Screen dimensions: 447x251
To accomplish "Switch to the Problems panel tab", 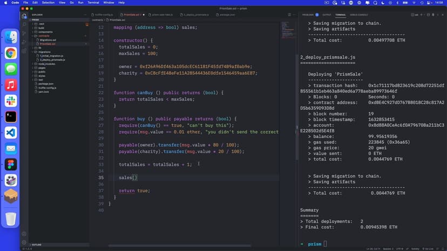I will (x=308, y=15).
